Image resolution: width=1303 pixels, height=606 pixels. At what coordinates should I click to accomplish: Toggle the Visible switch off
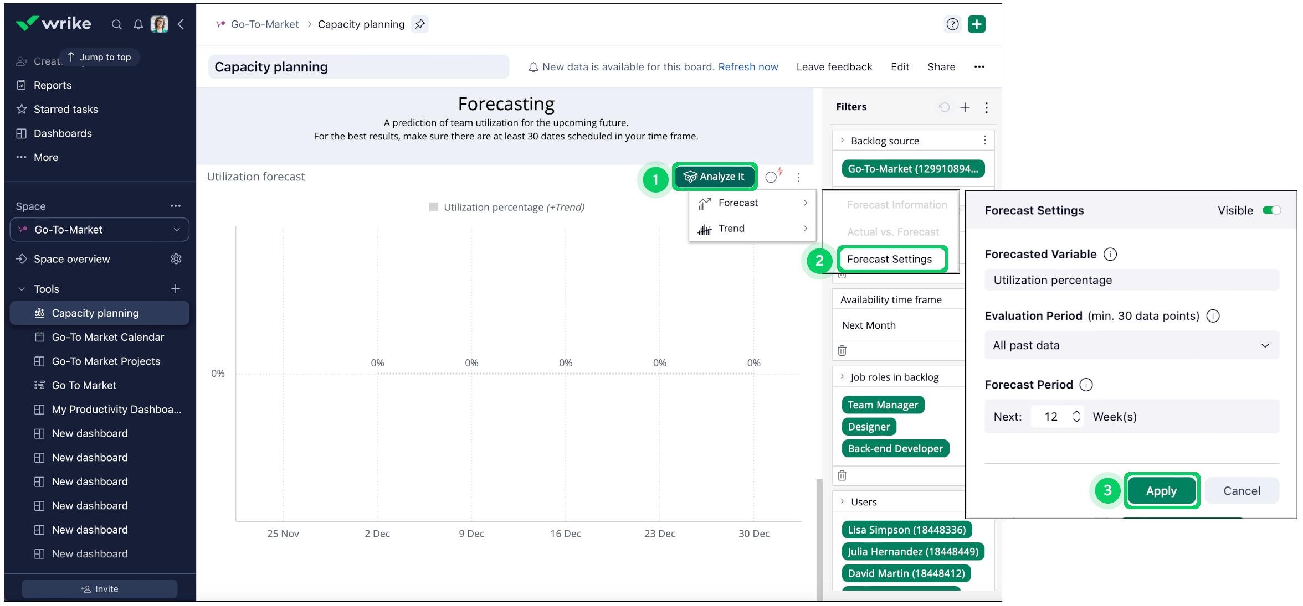(1271, 210)
